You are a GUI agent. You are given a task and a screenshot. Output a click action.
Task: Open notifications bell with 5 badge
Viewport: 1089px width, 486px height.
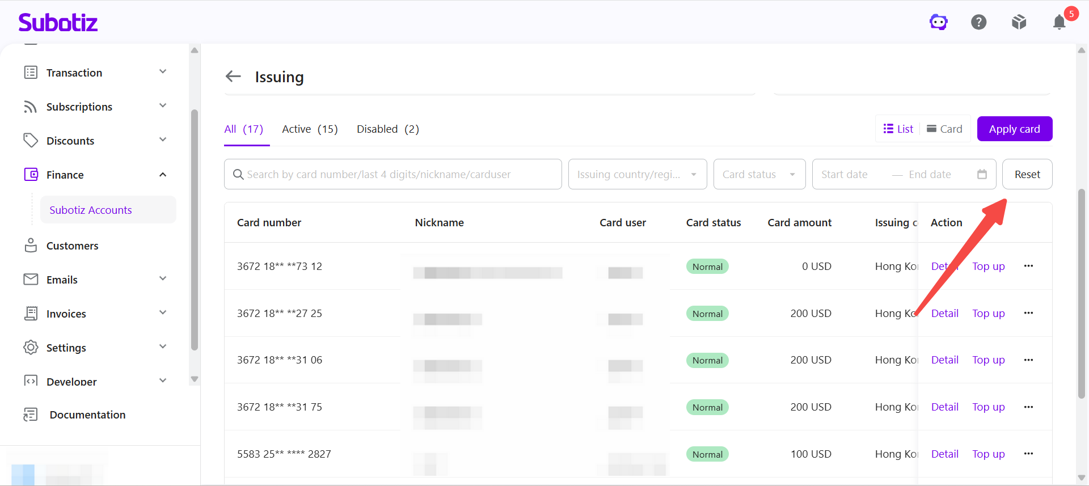tap(1060, 22)
